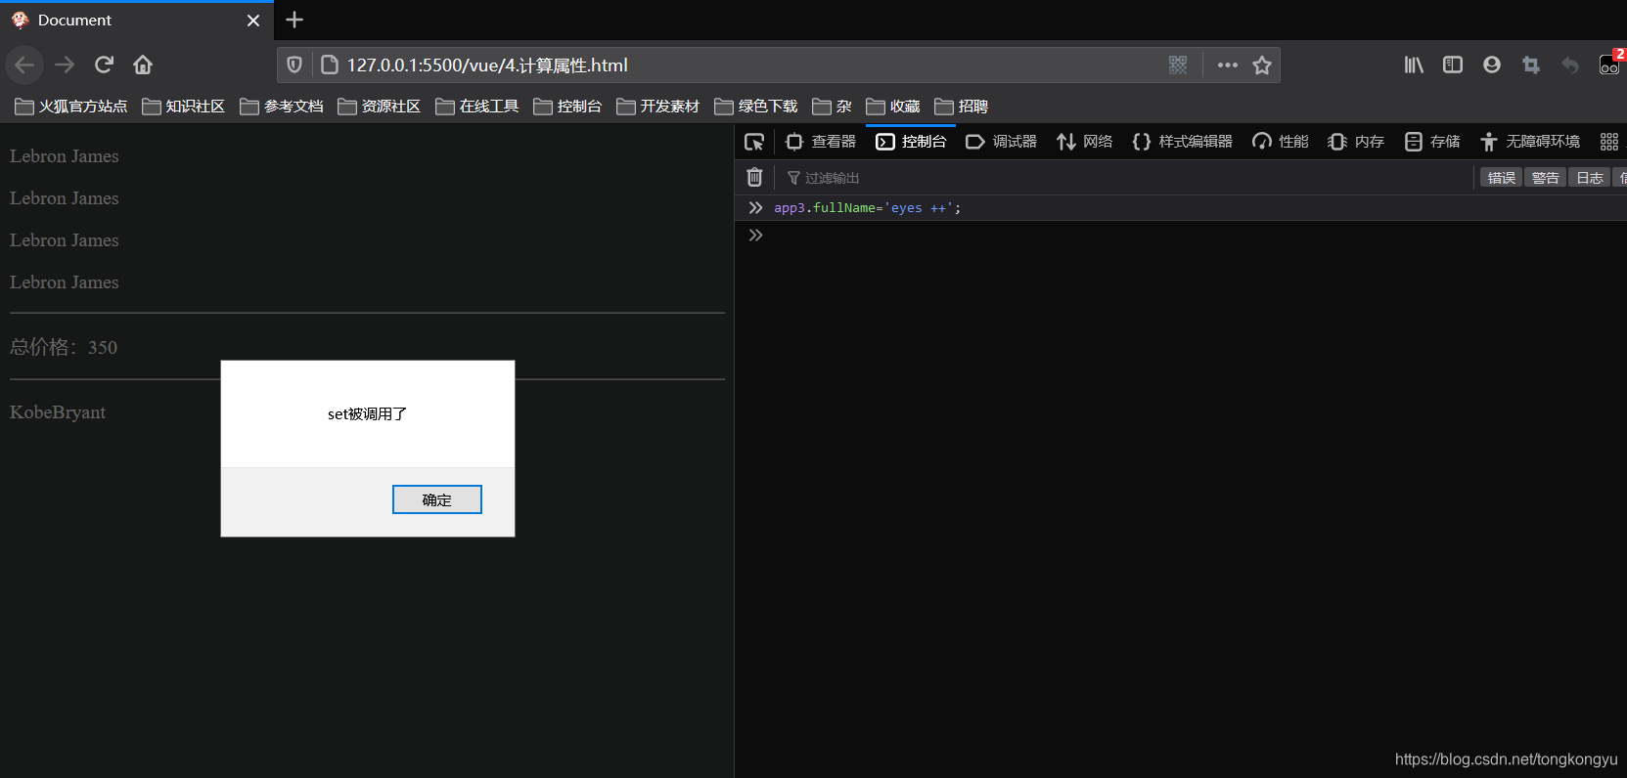Click the 过滤输出 filter field
Screen dimensions: 1627x778
[1125, 178]
